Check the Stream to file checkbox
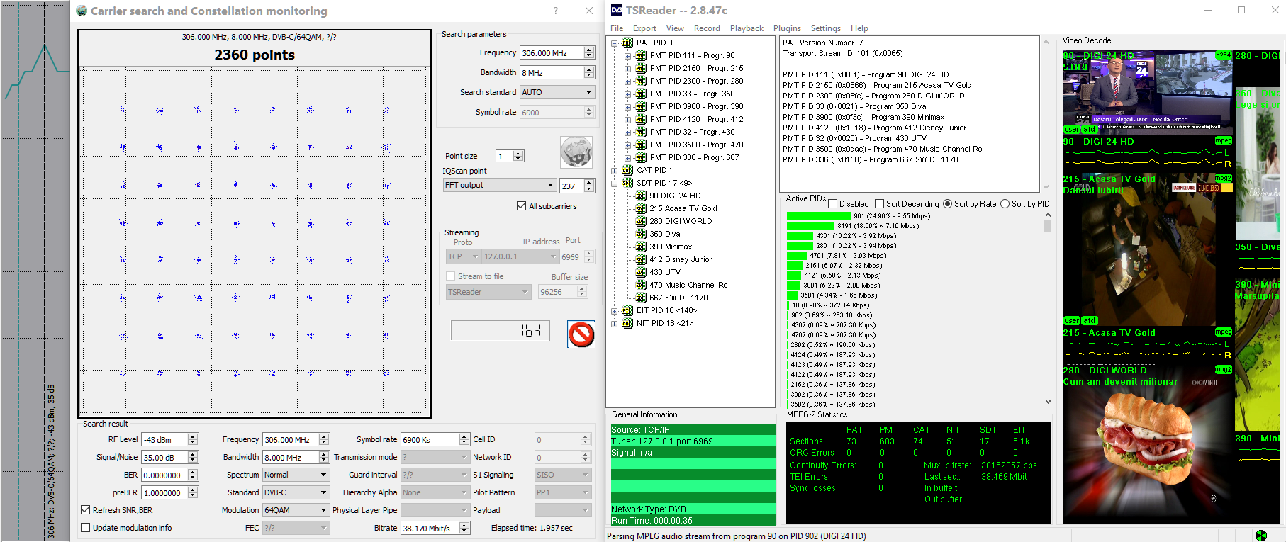The width and height of the screenshot is (1286, 542). (450, 276)
